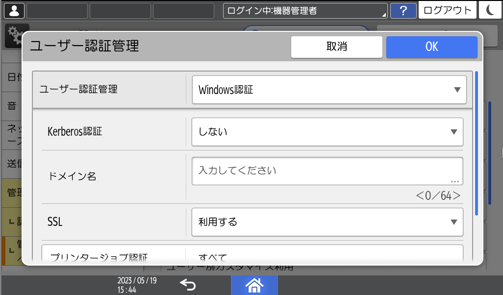Open the SSL dropdown set to 利用する

click(327, 221)
